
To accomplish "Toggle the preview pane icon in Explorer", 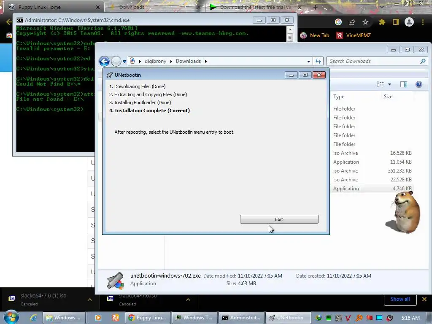I will [x=404, y=84].
